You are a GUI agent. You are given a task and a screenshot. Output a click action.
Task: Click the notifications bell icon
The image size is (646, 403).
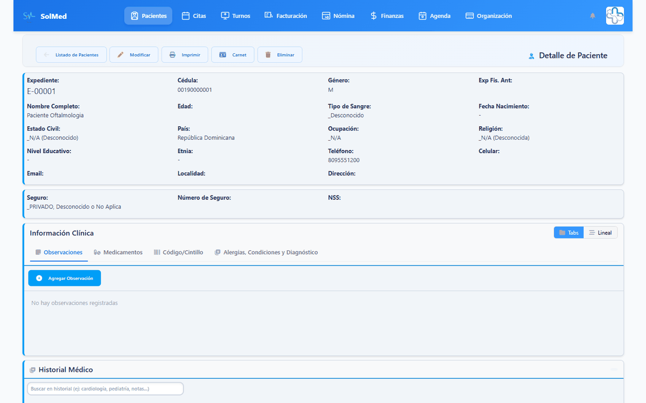[593, 16]
